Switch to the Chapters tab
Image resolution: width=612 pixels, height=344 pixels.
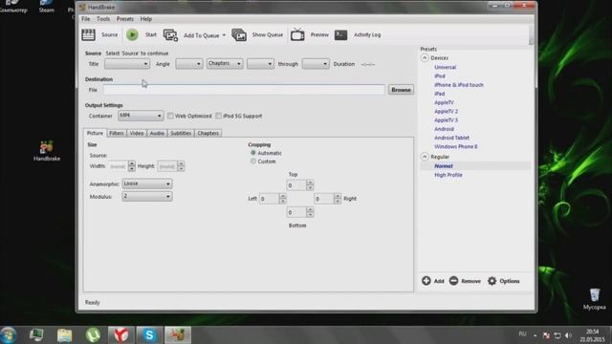click(x=208, y=133)
